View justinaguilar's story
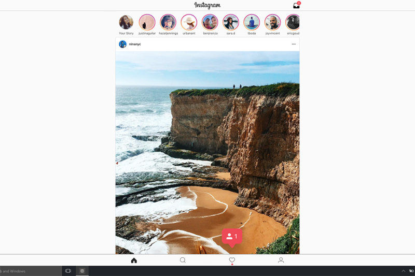415x276 pixels. (147, 22)
